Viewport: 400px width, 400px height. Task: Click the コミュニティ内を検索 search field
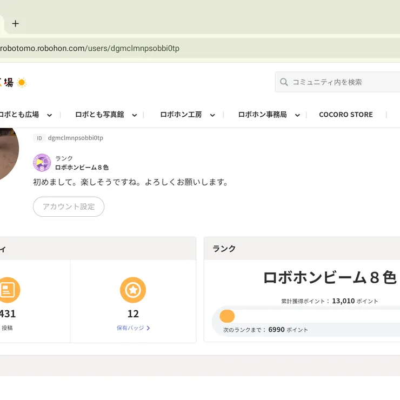pyautogui.click(x=337, y=82)
